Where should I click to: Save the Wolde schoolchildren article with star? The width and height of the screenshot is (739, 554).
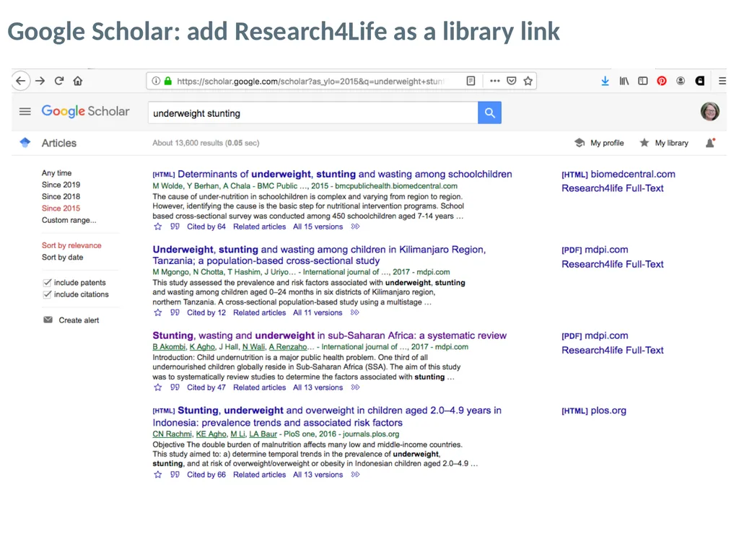pos(158,227)
